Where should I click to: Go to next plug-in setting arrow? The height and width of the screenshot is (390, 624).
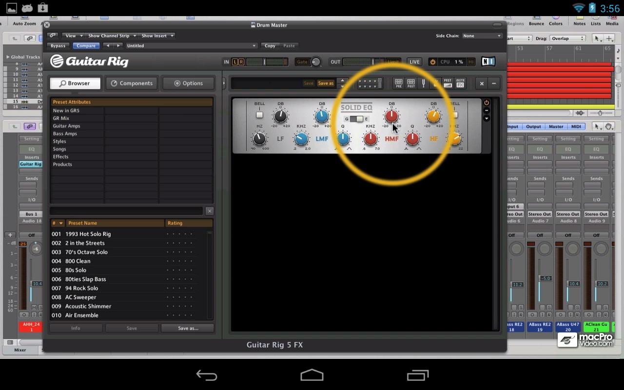pyautogui.click(x=118, y=46)
